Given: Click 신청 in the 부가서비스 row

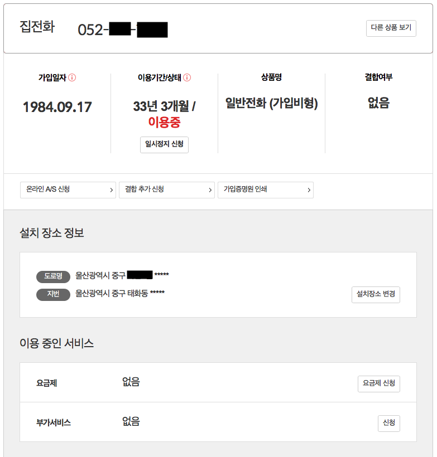Looking at the screenshot, I should (388, 424).
